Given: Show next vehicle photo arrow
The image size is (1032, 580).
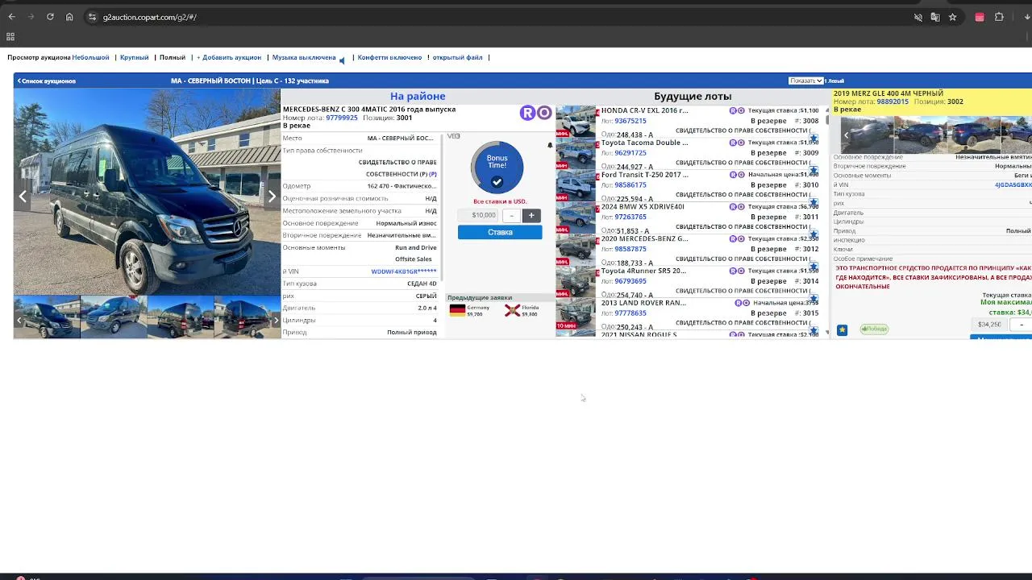Looking at the screenshot, I should pos(272,196).
